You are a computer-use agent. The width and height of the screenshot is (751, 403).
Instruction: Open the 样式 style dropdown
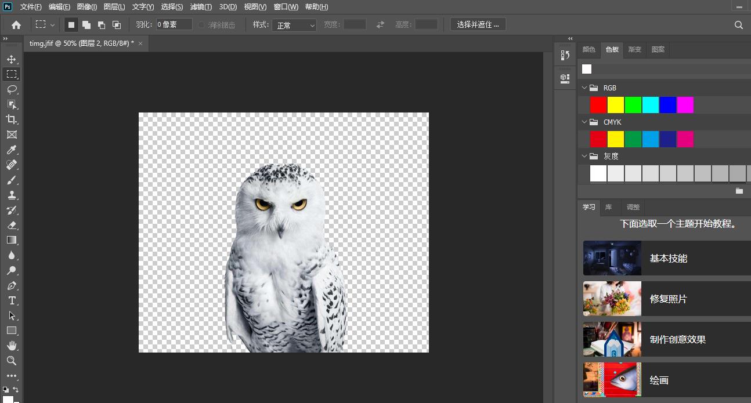[x=295, y=25]
